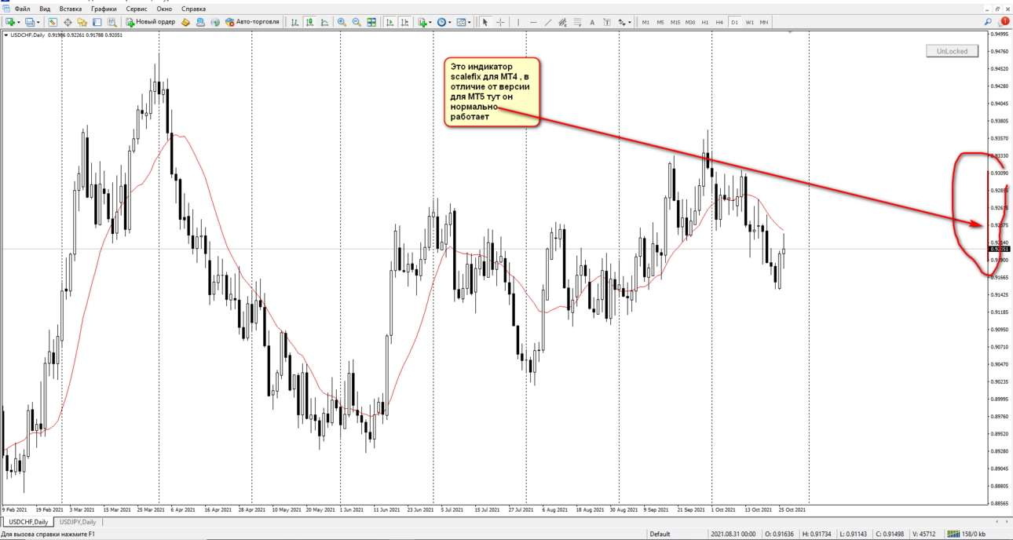Switch chart to bar chart mode
Image resolution: width=1013 pixels, height=540 pixels.
pyautogui.click(x=295, y=22)
